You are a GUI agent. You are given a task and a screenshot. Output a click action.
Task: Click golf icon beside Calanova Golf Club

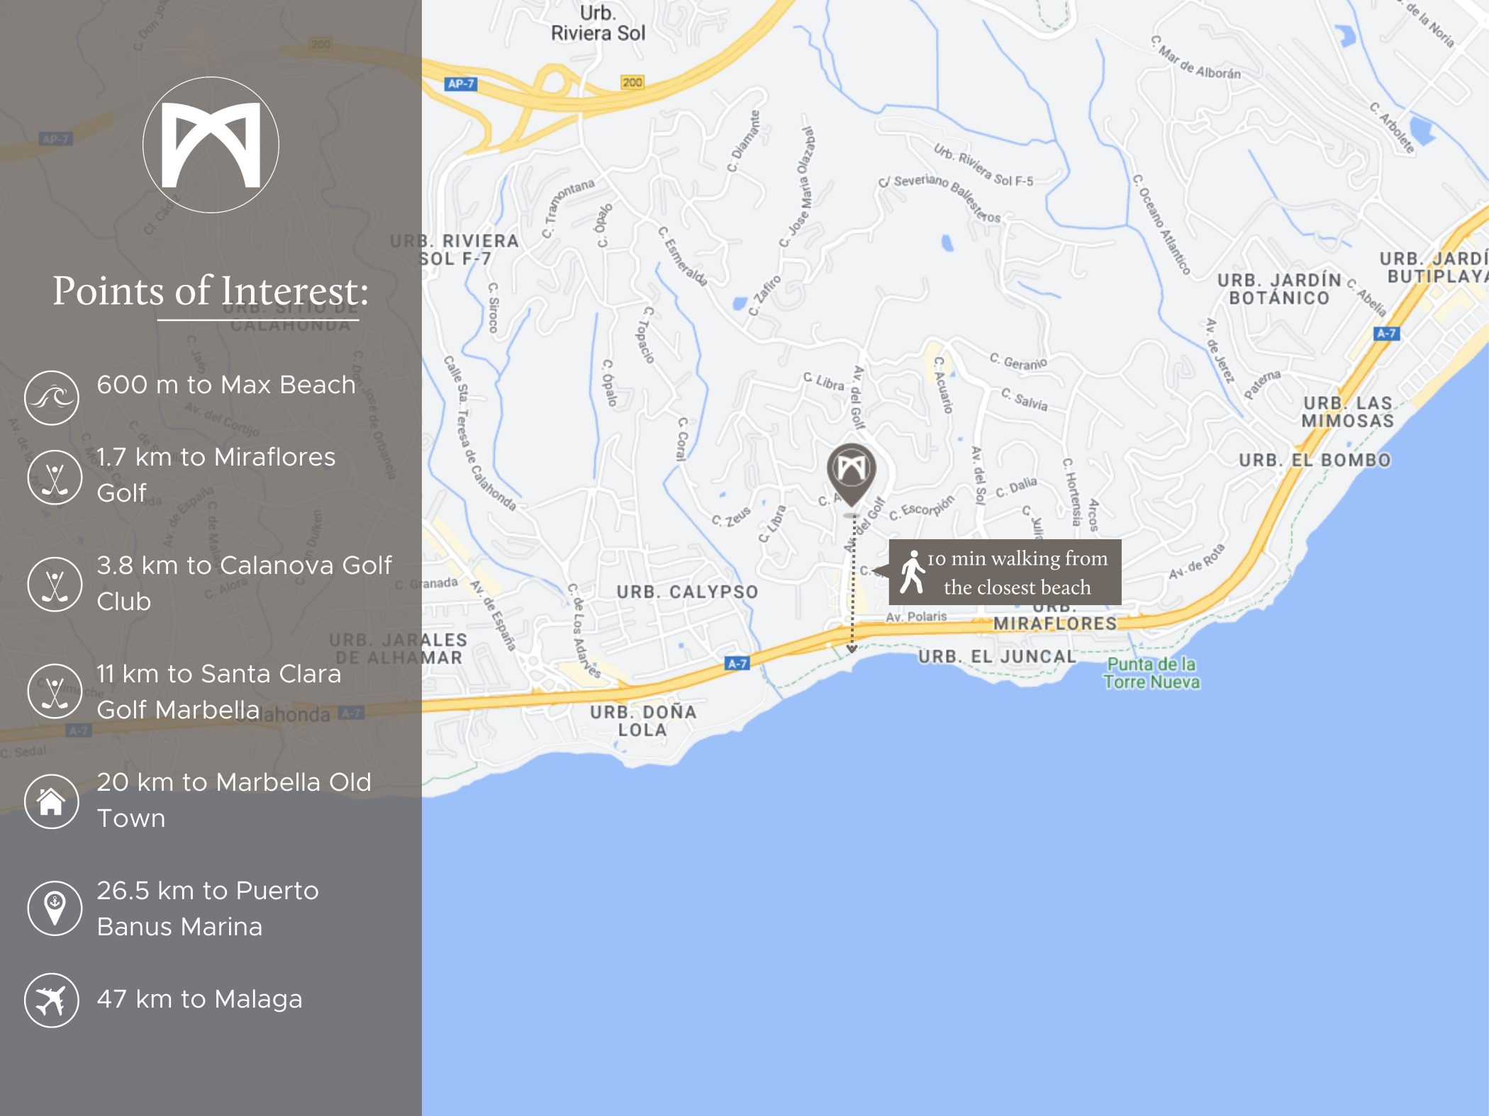point(55,585)
